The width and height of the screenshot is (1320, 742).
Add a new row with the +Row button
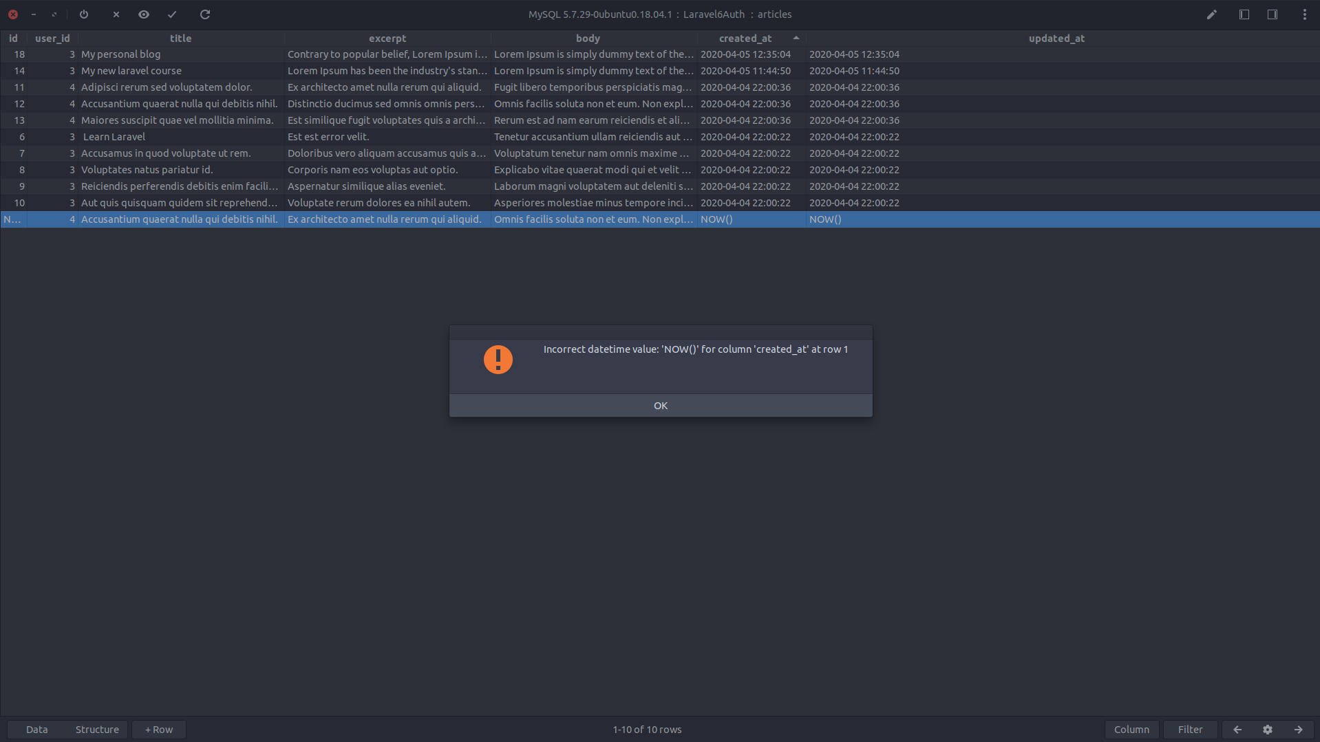click(x=158, y=729)
